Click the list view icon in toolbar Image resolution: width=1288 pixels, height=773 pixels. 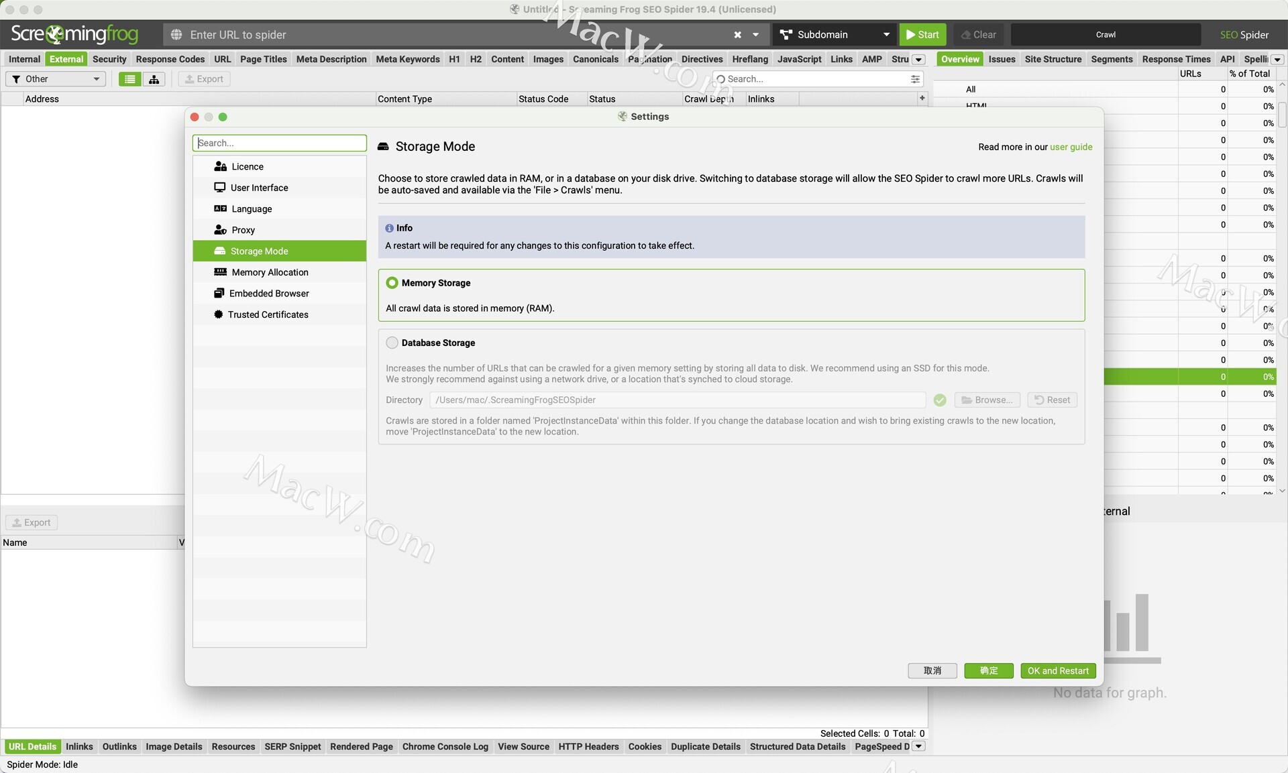coord(129,79)
